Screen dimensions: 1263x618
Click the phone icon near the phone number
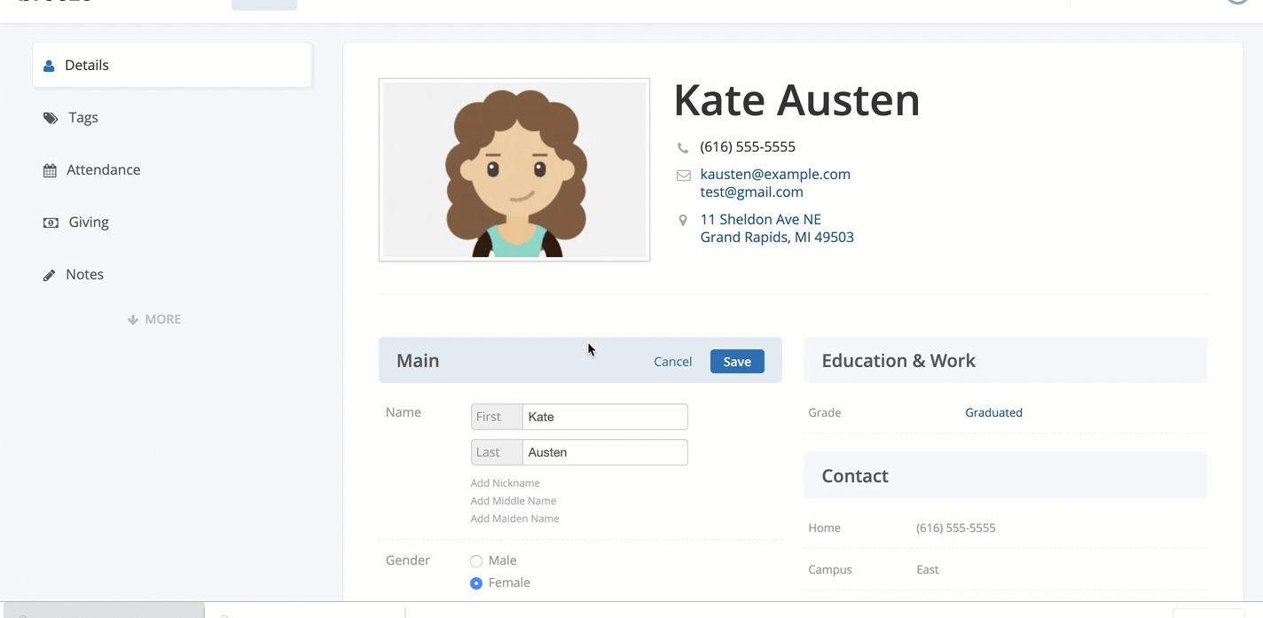coord(683,148)
